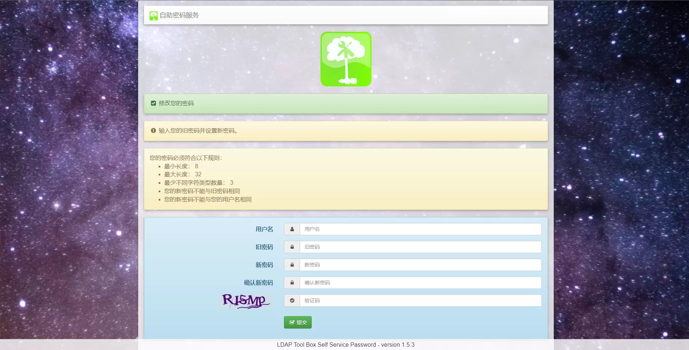Screen dimensions: 689x350
Task: Click the user icon beside the 用户名 field
Action: (292, 229)
